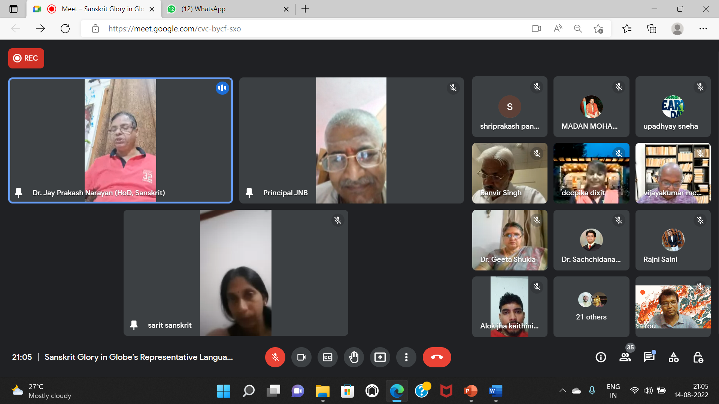Raise hand in the meeting
The width and height of the screenshot is (719, 404).
(354, 357)
